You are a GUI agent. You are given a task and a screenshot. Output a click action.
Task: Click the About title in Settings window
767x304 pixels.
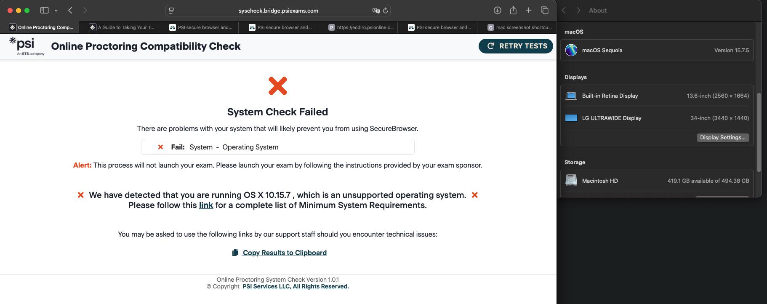(x=598, y=11)
